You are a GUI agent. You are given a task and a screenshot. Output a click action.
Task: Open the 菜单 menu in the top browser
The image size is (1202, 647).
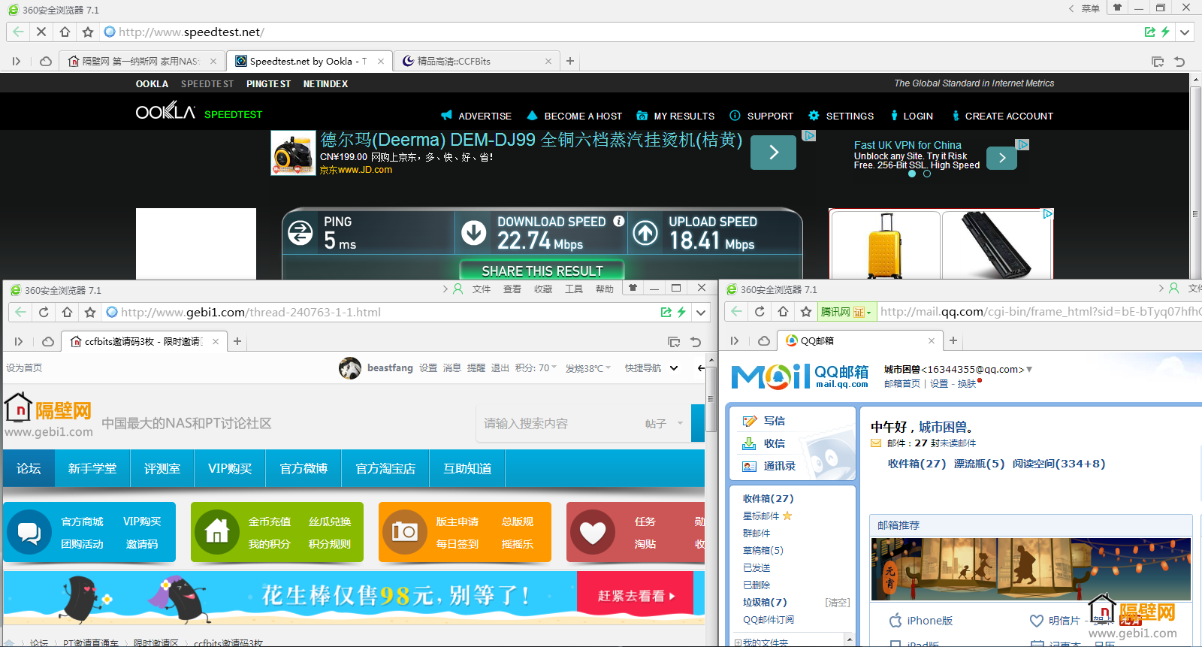point(1090,9)
